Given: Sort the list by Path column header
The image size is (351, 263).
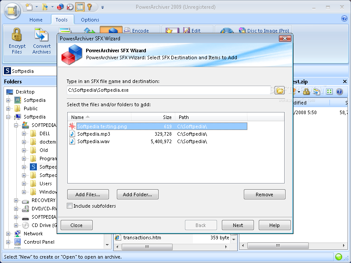Looking at the screenshot, I should pos(211,117).
